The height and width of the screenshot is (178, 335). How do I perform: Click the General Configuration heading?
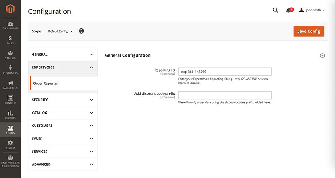click(x=128, y=55)
